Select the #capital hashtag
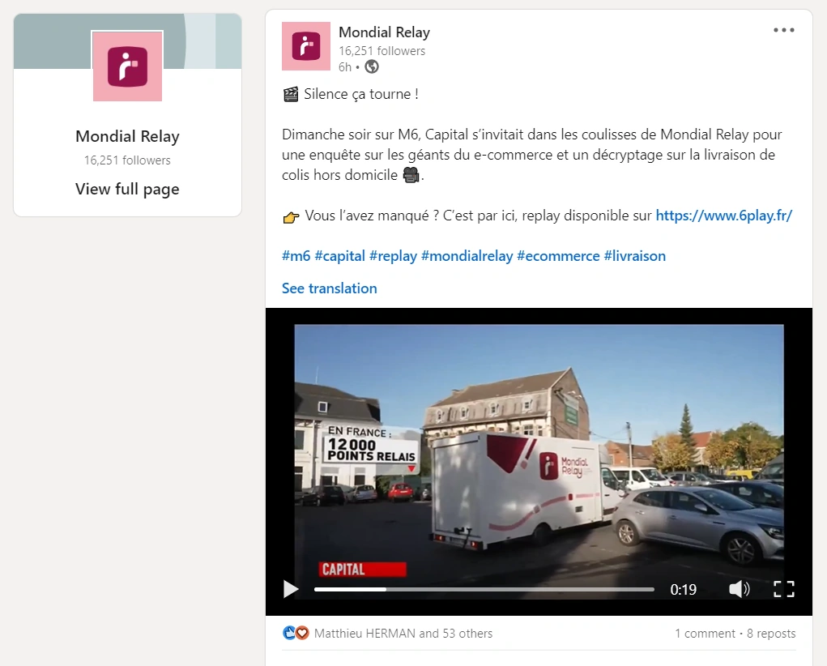The height and width of the screenshot is (666, 827). (x=339, y=256)
